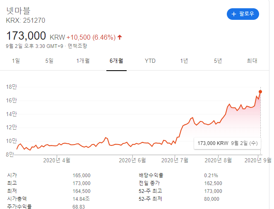
Task: Click the 173,000 current price
Action: tap(26, 36)
